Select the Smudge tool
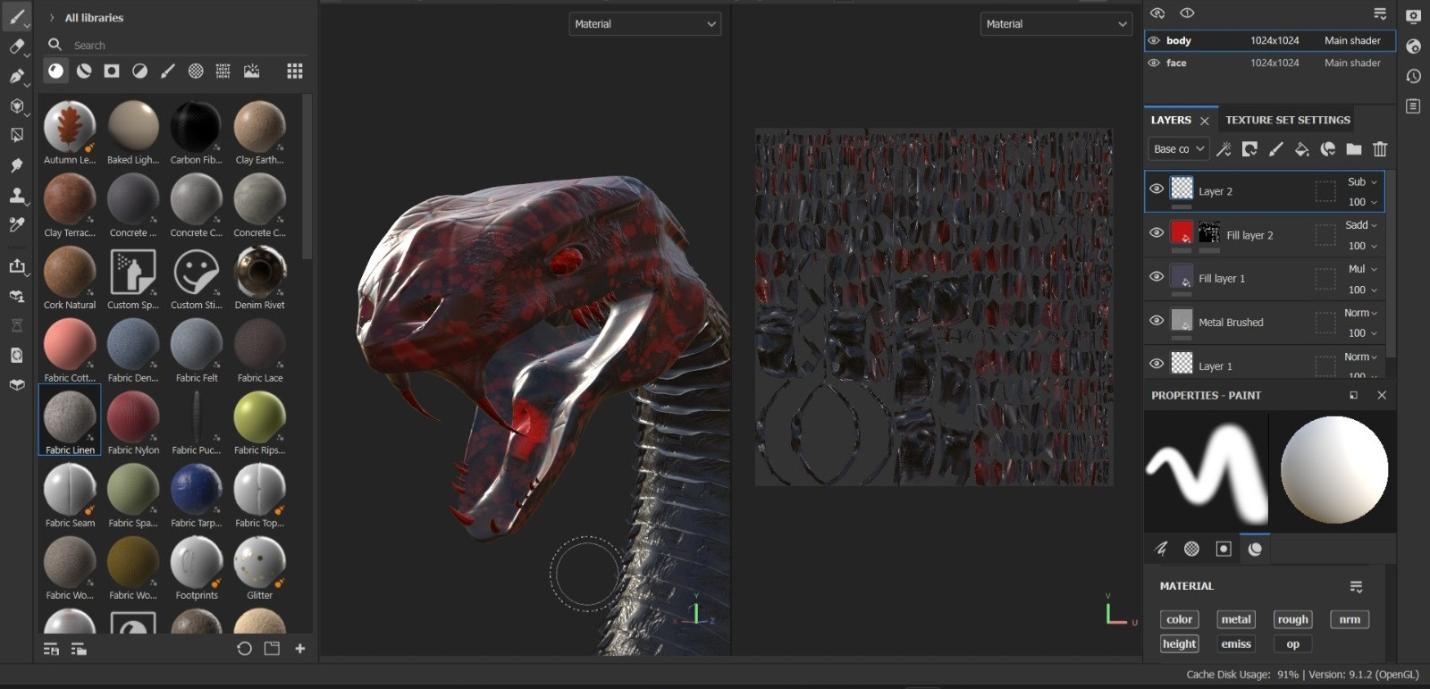 point(17,165)
